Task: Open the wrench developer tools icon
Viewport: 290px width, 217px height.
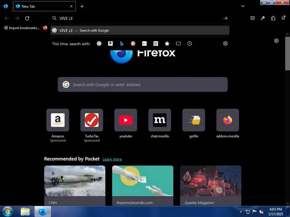Action: (x=263, y=18)
